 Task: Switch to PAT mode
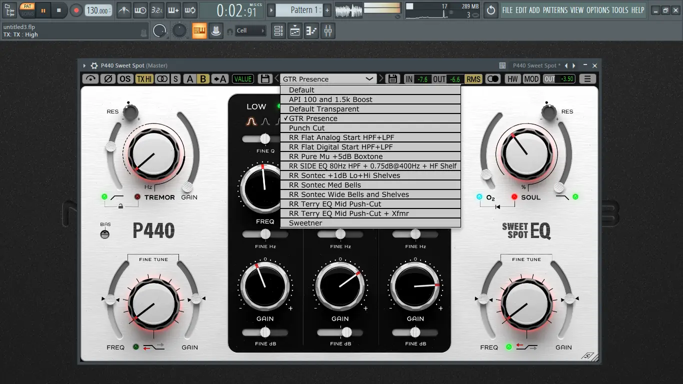tap(27, 6)
